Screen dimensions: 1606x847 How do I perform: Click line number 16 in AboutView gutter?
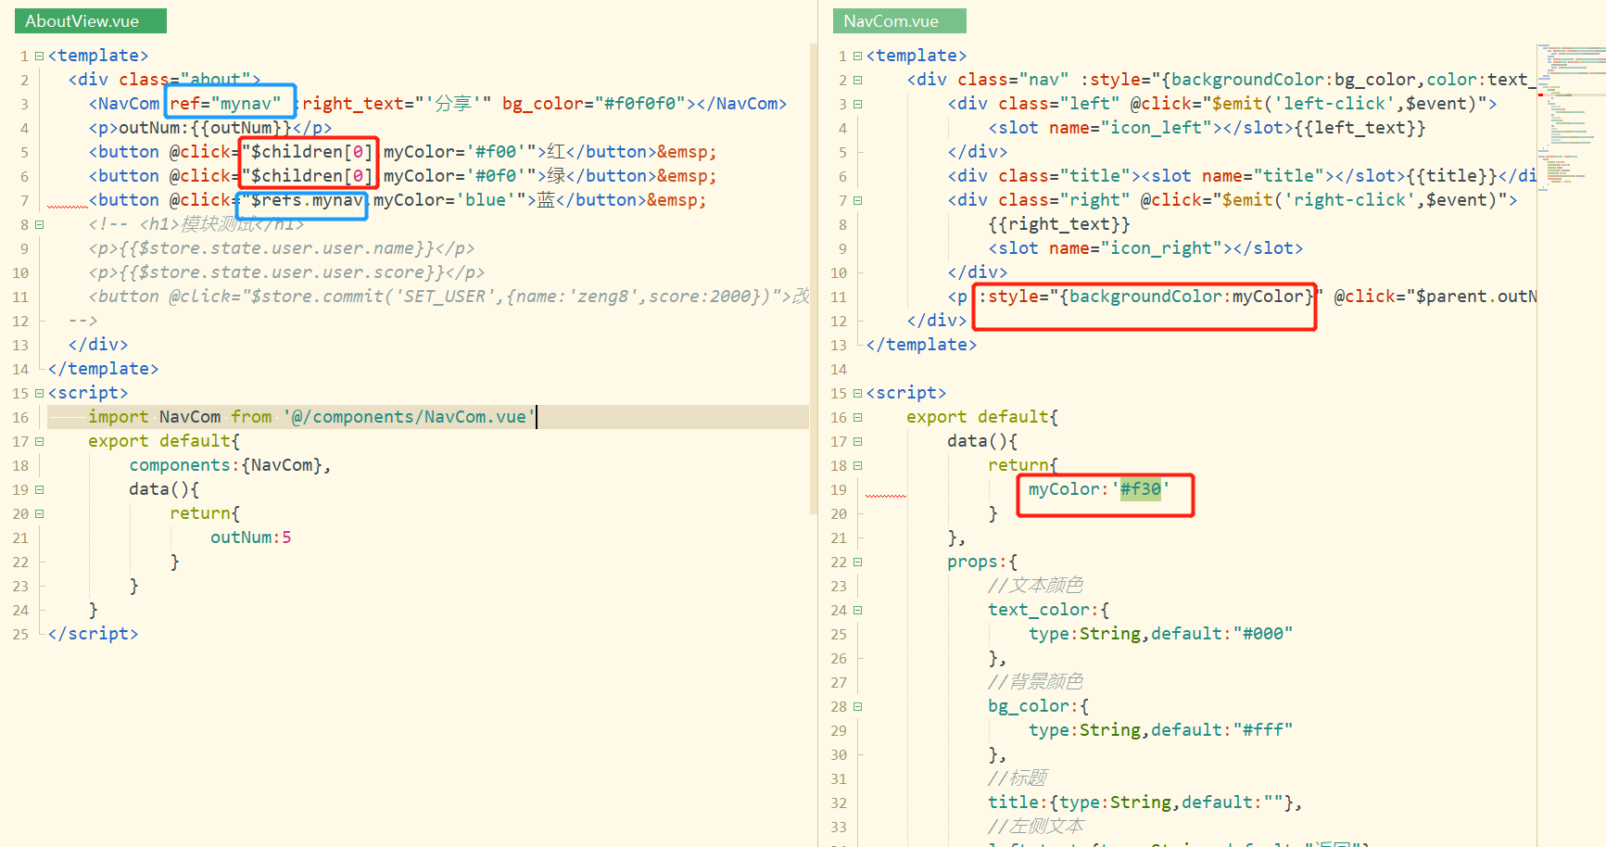20,417
